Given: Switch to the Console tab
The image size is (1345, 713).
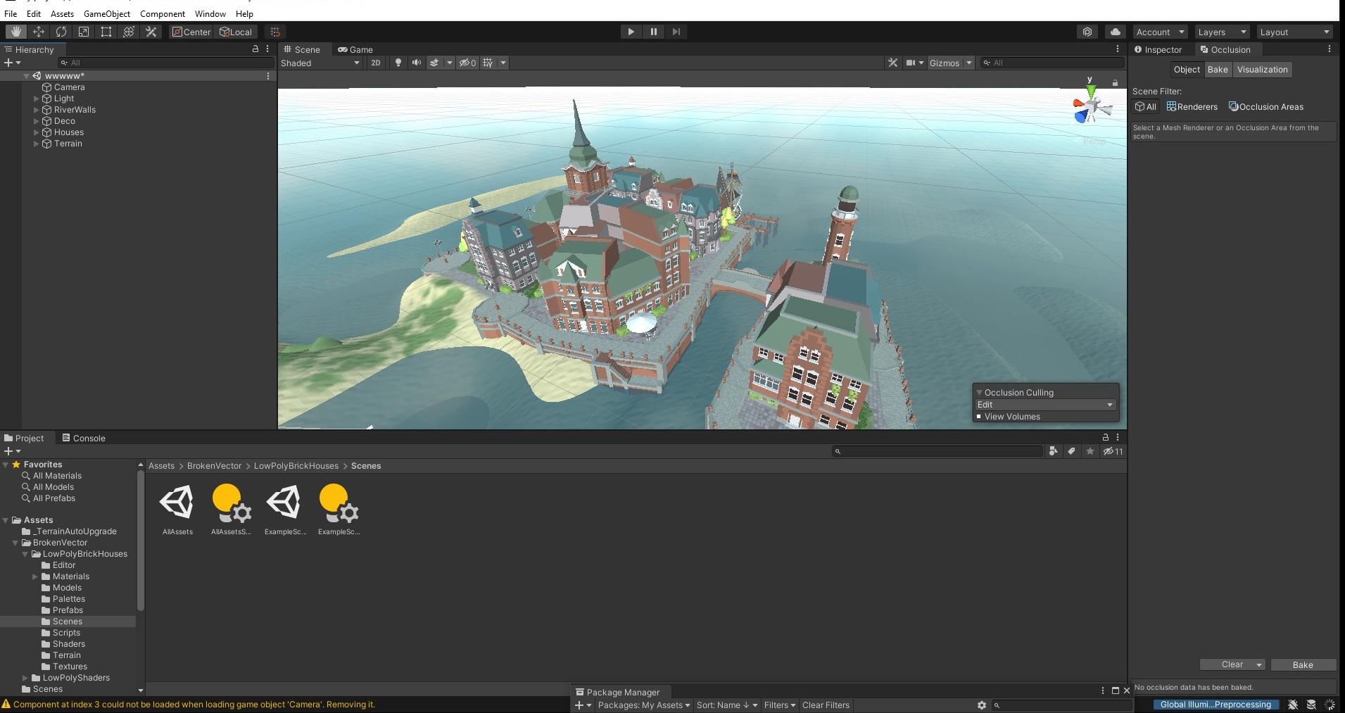Looking at the screenshot, I should (x=84, y=438).
